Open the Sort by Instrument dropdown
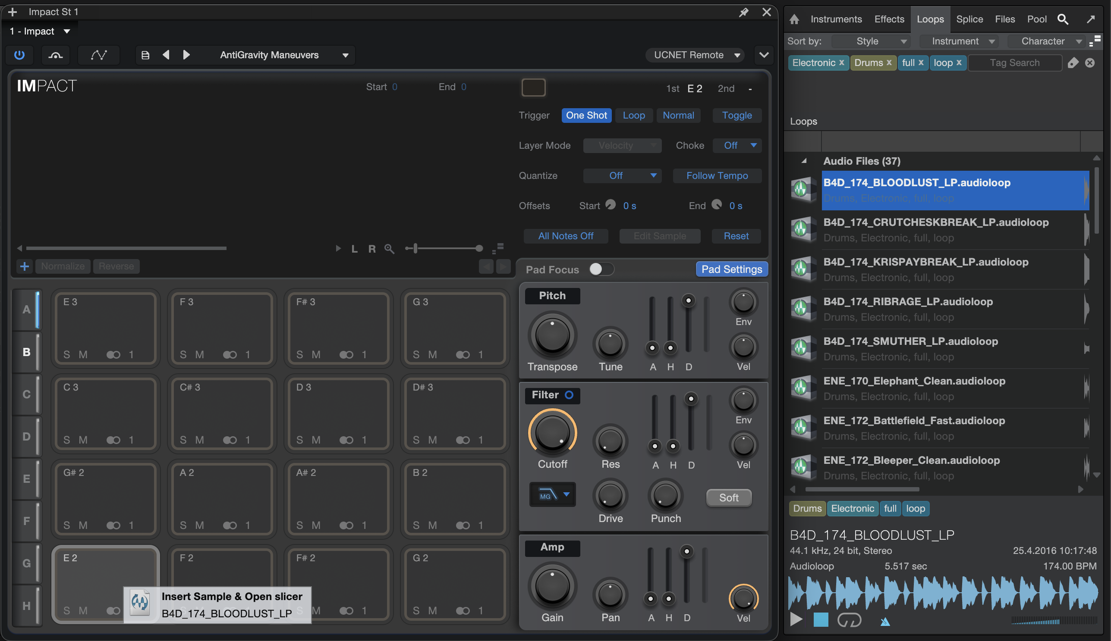The height and width of the screenshot is (641, 1111). pos(958,41)
